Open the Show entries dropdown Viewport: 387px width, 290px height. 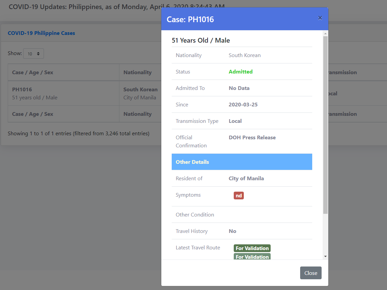pyautogui.click(x=34, y=54)
